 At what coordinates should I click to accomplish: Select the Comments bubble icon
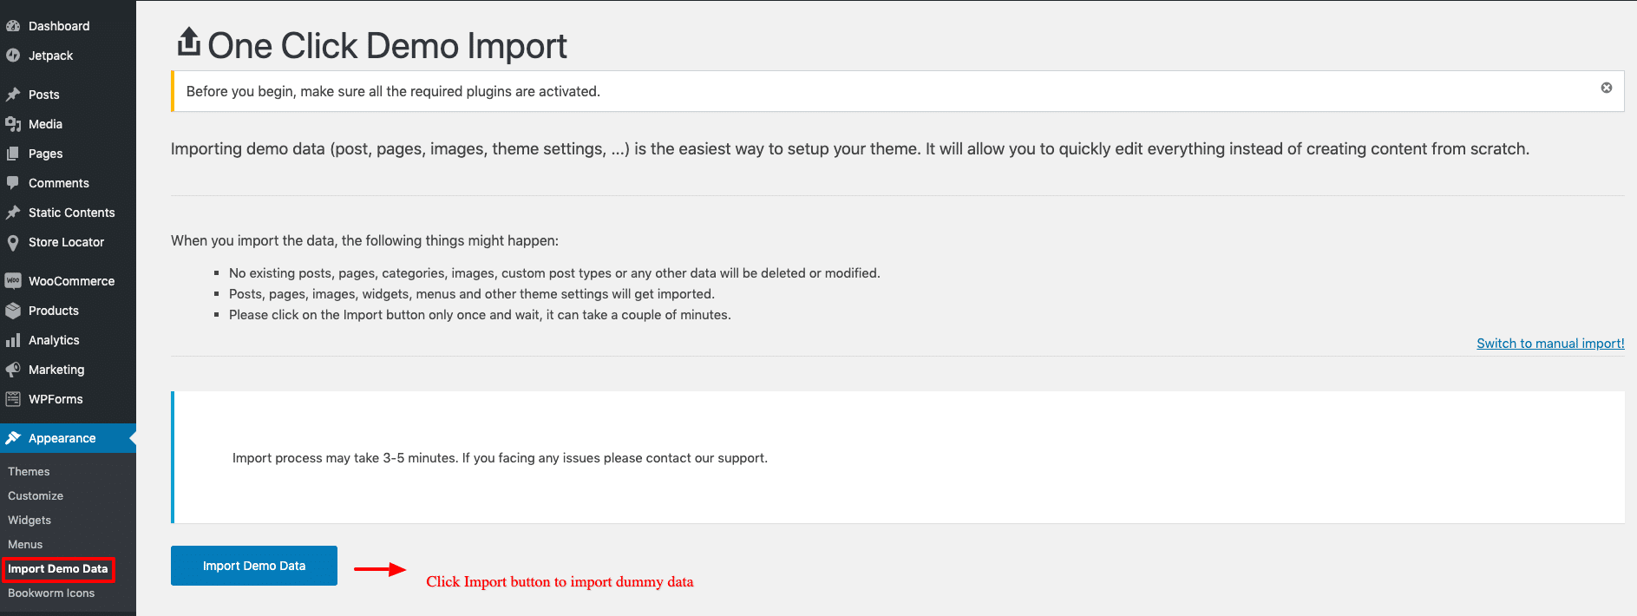point(13,183)
